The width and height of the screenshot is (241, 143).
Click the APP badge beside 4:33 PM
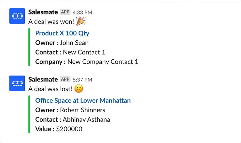pos(65,12)
